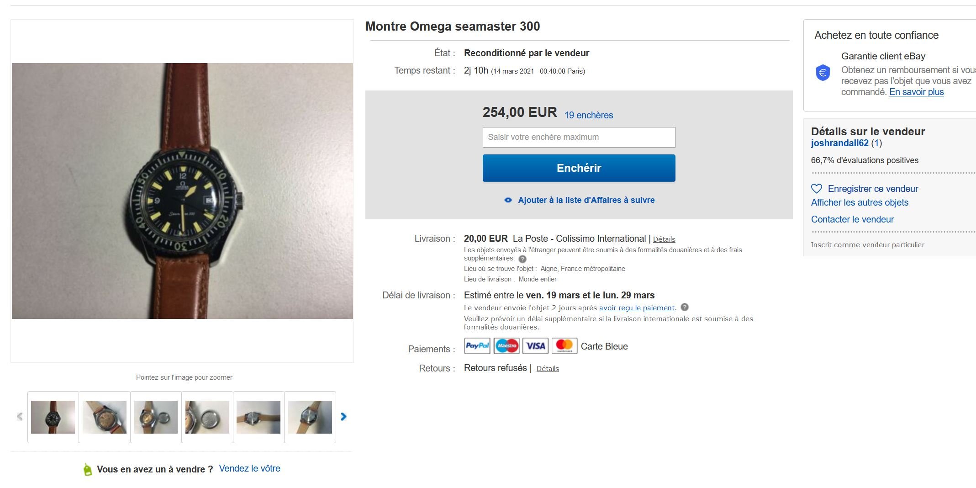
Task: Select the open caseback thumbnail, fourth in row
Action: pos(207,417)
